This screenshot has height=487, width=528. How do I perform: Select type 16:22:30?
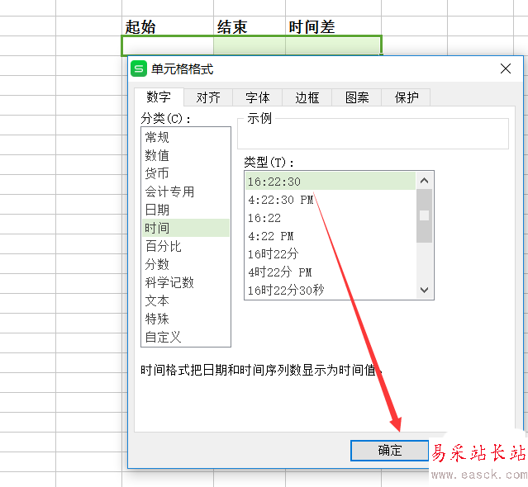(331, 182)
